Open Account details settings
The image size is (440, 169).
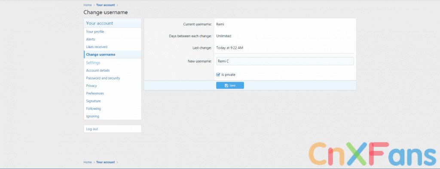(x=113, y=71)
